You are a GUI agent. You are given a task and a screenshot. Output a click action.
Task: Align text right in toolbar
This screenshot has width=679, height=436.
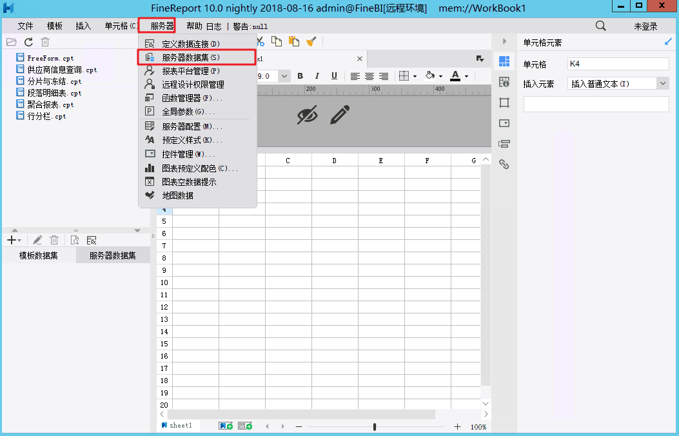point(384,76)
